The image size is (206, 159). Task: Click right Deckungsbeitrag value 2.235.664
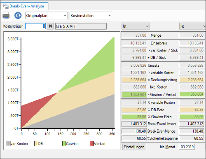pyautogui.click(x=192, y=80)
